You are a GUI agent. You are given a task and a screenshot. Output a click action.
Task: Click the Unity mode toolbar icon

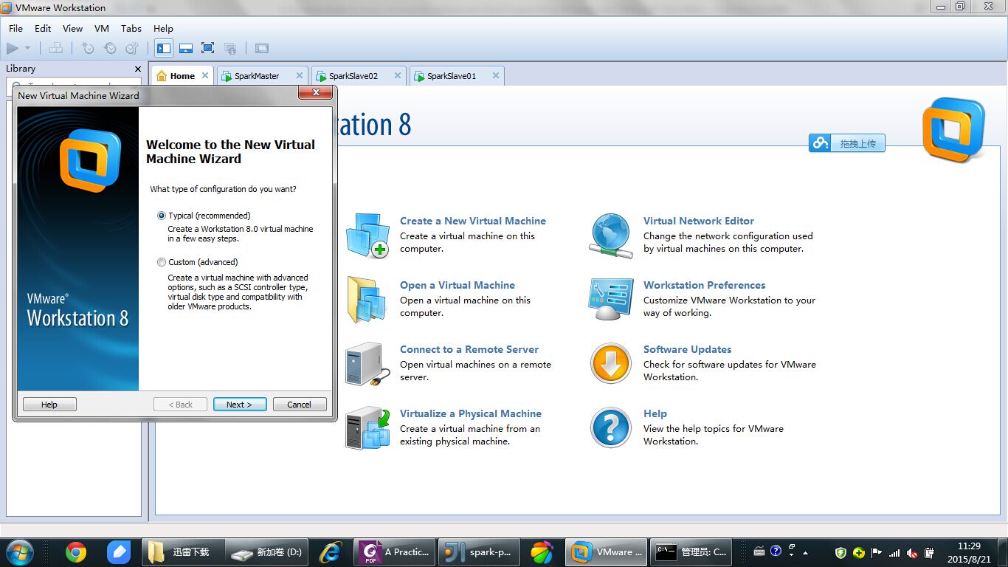pyautogui.click(x=230, y=48)
